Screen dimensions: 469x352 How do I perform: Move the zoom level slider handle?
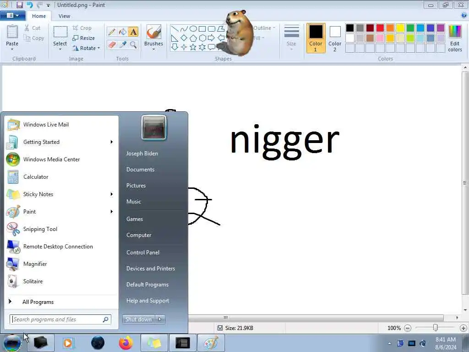tap(436, 328)
